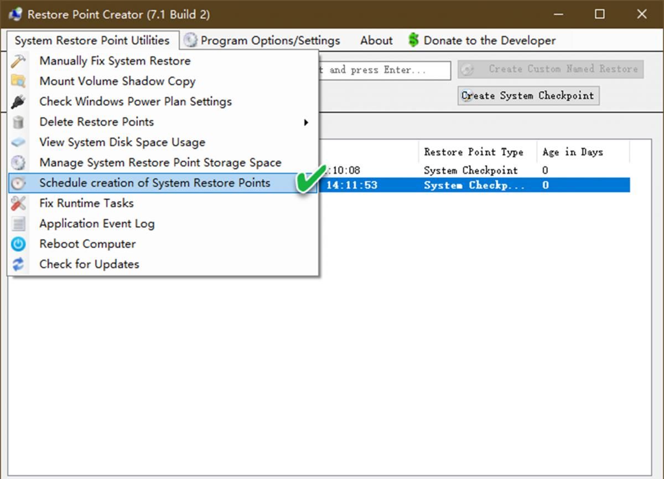This screenshot has height=479, width=664.
Task: Sort by the Restore Point Type column header
Action: [478, 152]
